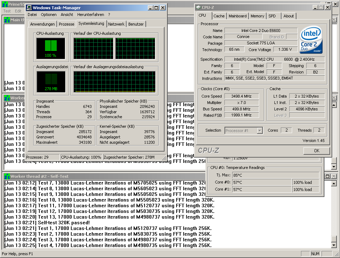Open the Processor #1 selection dropdown
This screenshot has height=258, width=340.
(x=260, y=131)
